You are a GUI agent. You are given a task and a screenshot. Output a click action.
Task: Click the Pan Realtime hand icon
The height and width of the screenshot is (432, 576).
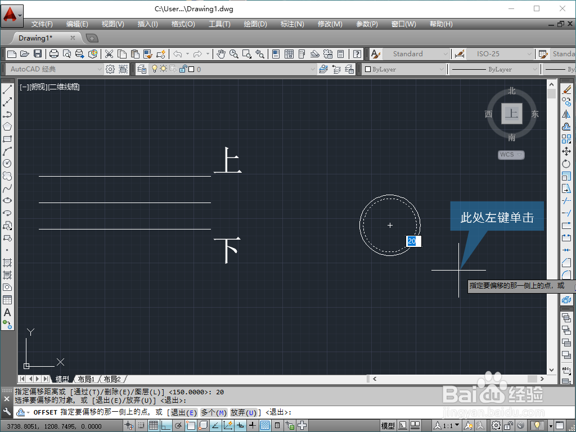(x=221, y=55)
